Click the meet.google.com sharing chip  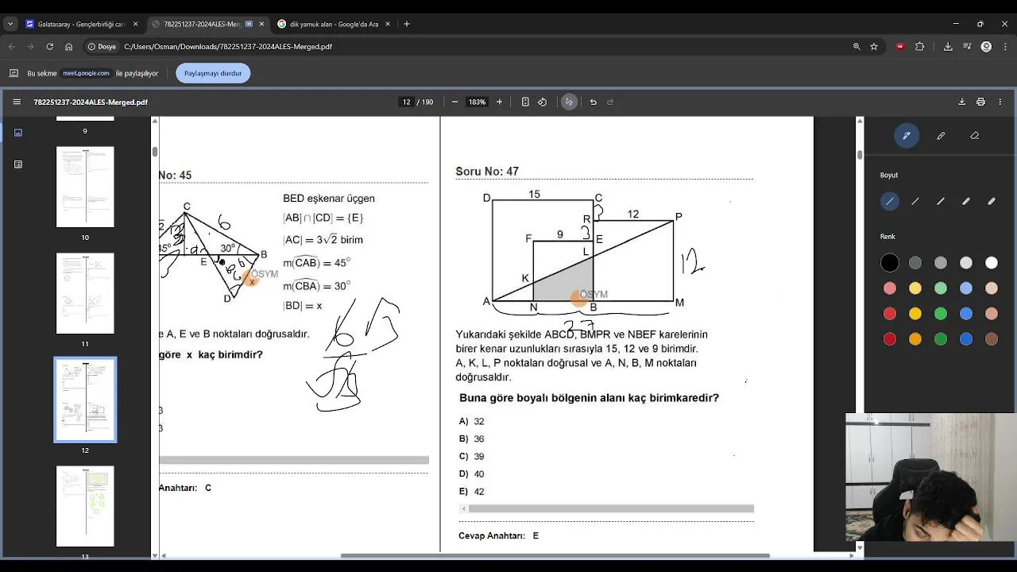[87, 73]
